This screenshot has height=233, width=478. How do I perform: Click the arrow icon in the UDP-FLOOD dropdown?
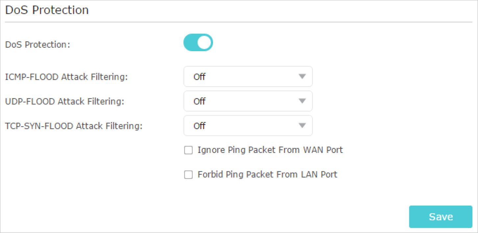point(302,101)
